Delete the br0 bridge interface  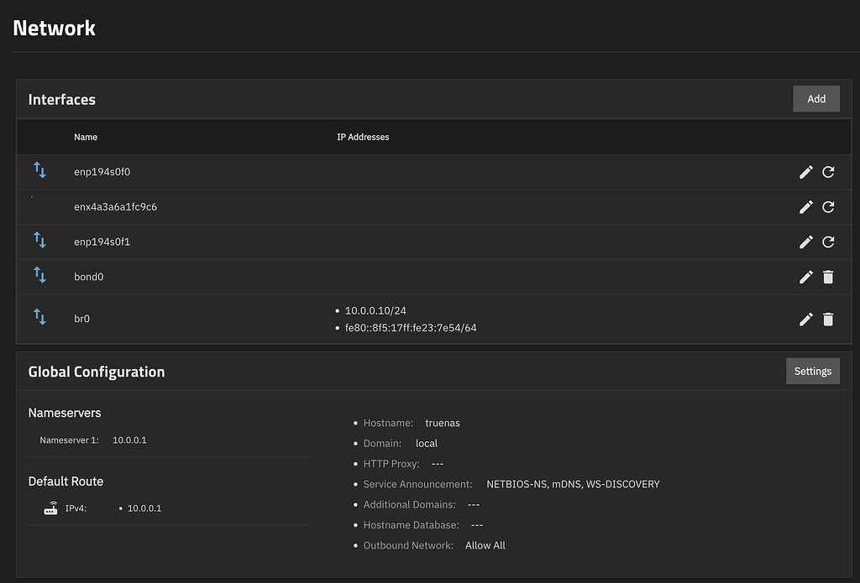[828, 319]
